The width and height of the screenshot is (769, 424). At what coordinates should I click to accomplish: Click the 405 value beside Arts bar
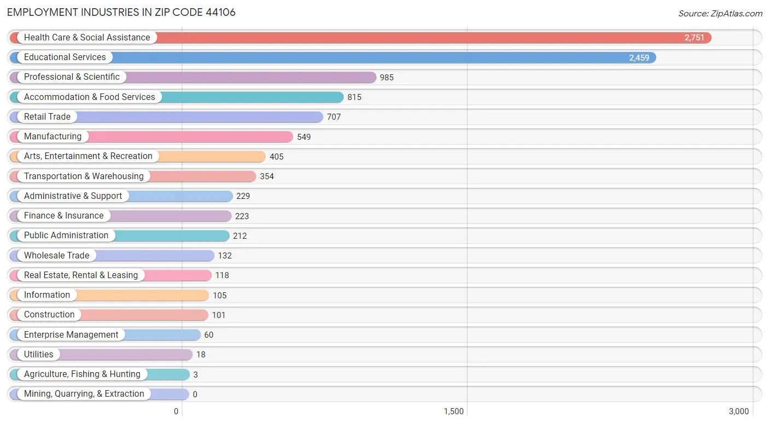pyautogui.click(x=276, y=157)
